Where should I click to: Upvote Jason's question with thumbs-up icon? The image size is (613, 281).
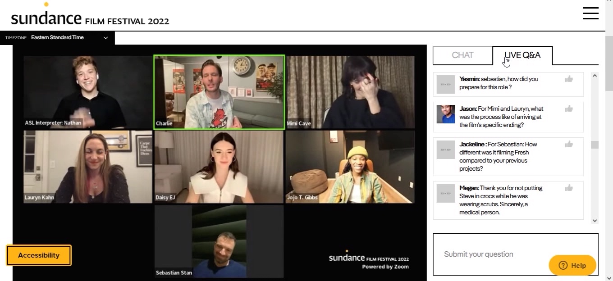[569, 109]
